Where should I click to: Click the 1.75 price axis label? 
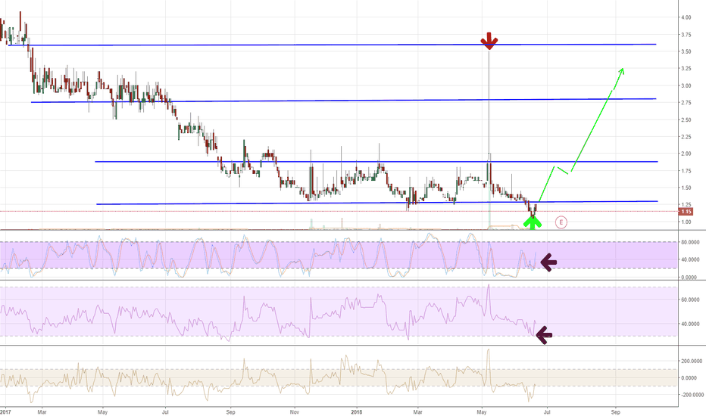point(686,171)
